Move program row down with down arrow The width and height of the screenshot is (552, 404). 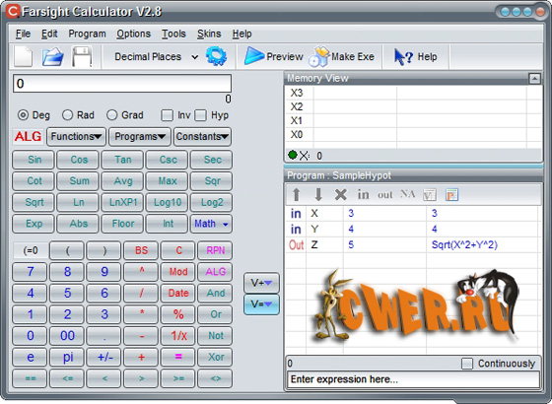(x=317, y=194)
